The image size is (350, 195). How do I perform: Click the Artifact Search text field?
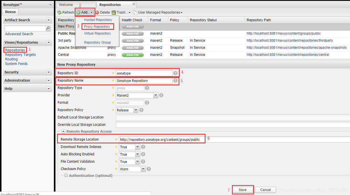(25, 28)
